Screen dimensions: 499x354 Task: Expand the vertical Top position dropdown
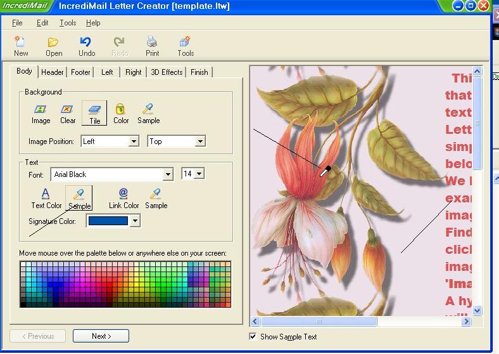pyautogui.click(x=200, y=141)
